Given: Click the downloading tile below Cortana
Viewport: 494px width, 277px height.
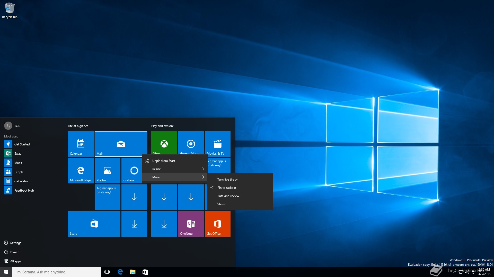Looking at the screenshot, I should 134,197.
